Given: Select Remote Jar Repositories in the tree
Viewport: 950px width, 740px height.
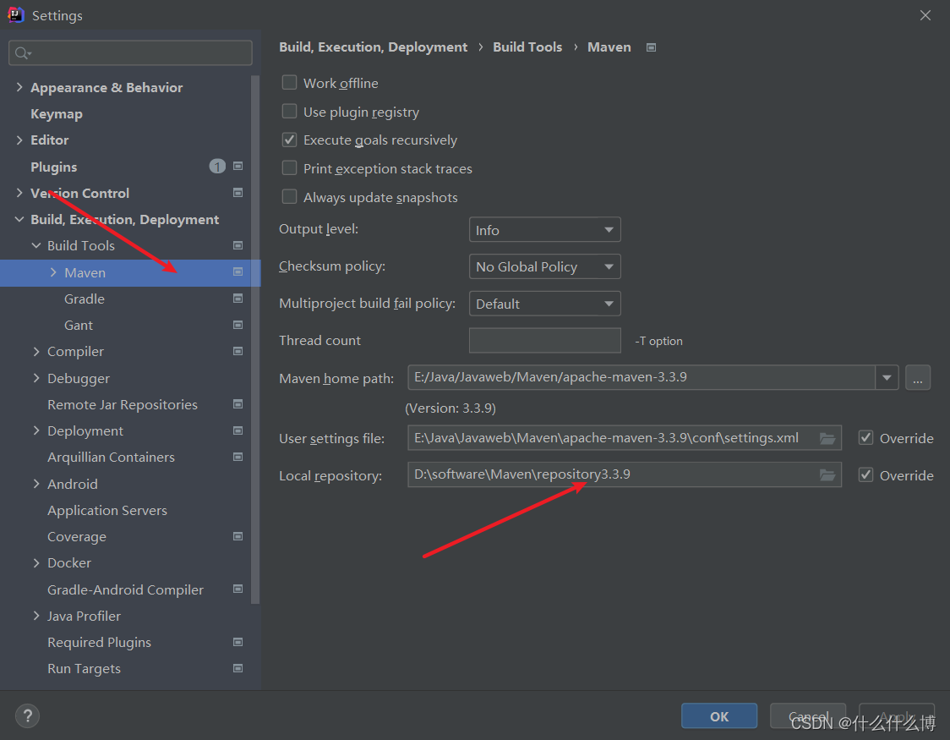Looking at the screenshot, I should pos(123,404).
